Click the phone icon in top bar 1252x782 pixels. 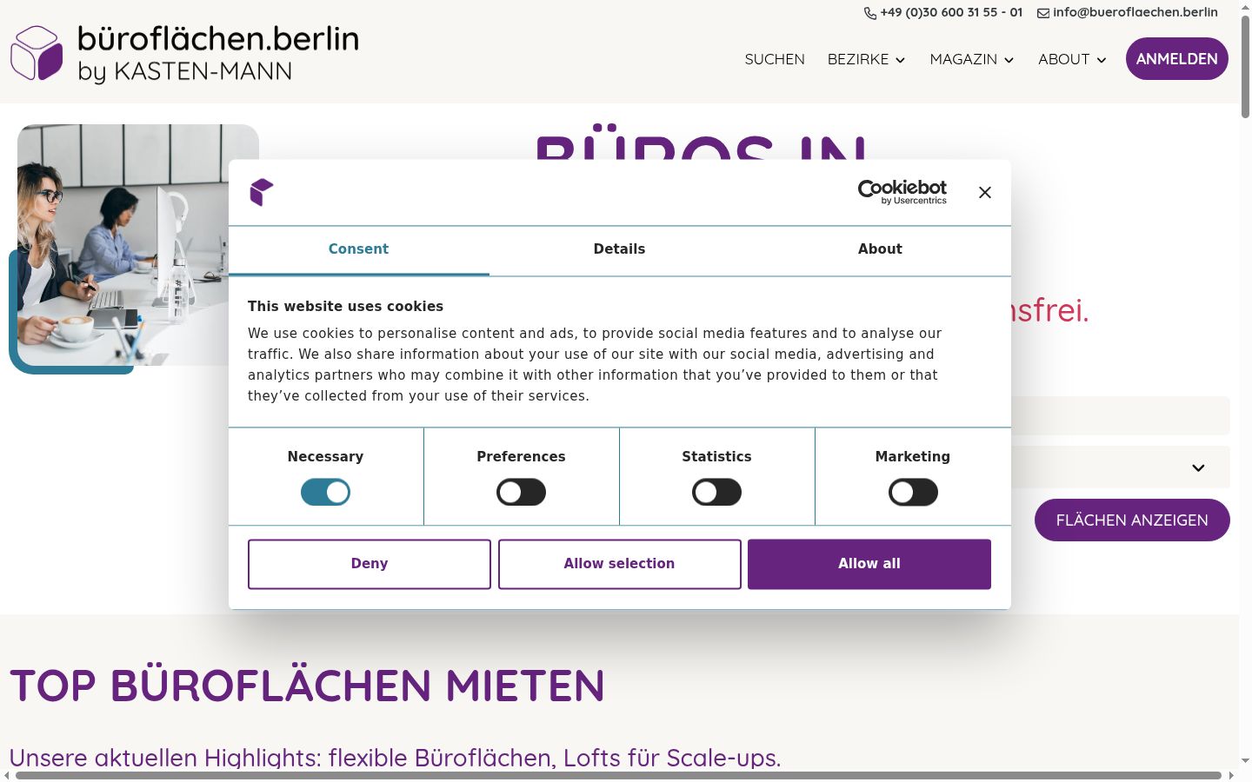point(869,13)
